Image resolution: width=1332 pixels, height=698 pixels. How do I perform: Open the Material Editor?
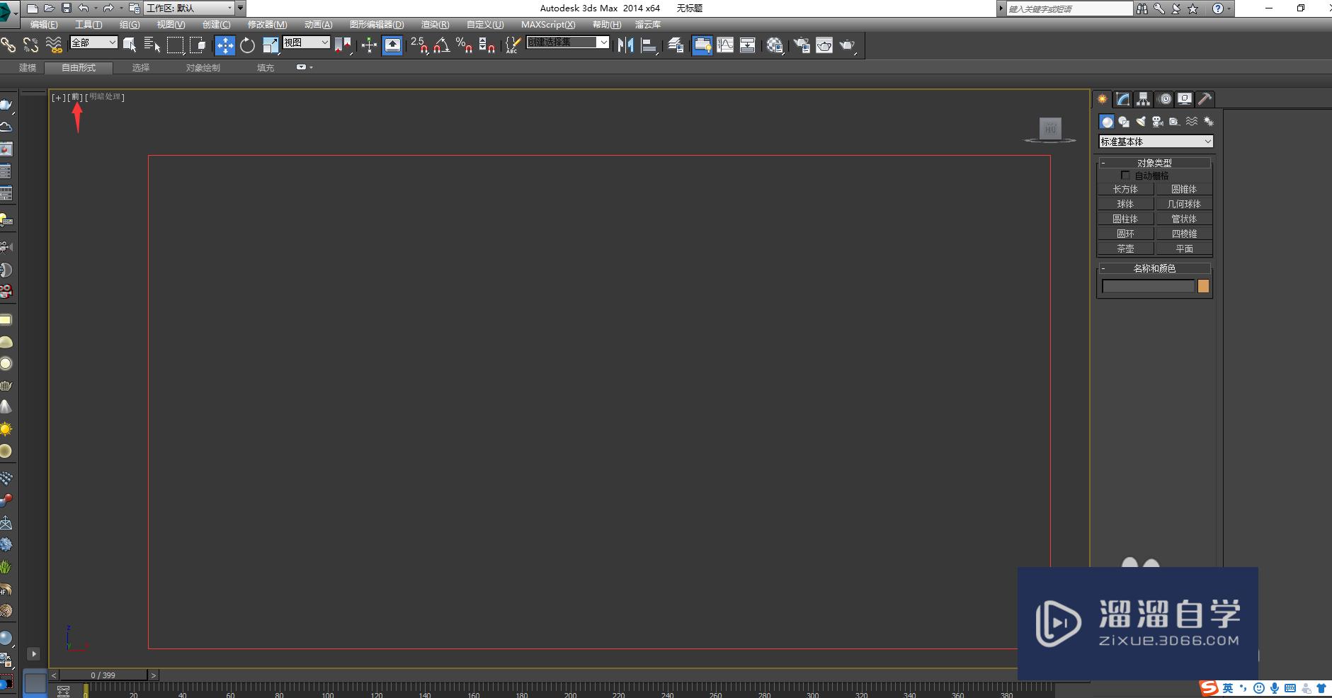775,45
